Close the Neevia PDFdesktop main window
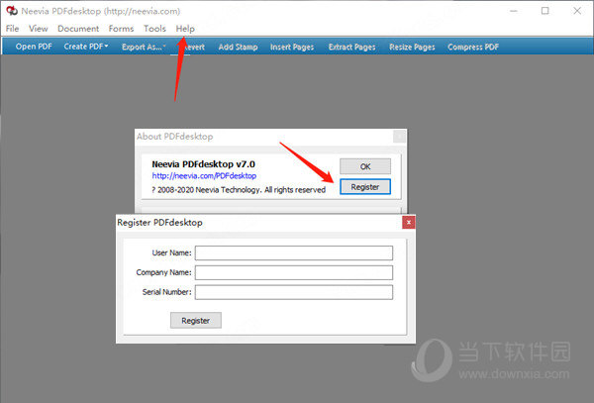This screenshot has width=594, height=403. (577, 11)
